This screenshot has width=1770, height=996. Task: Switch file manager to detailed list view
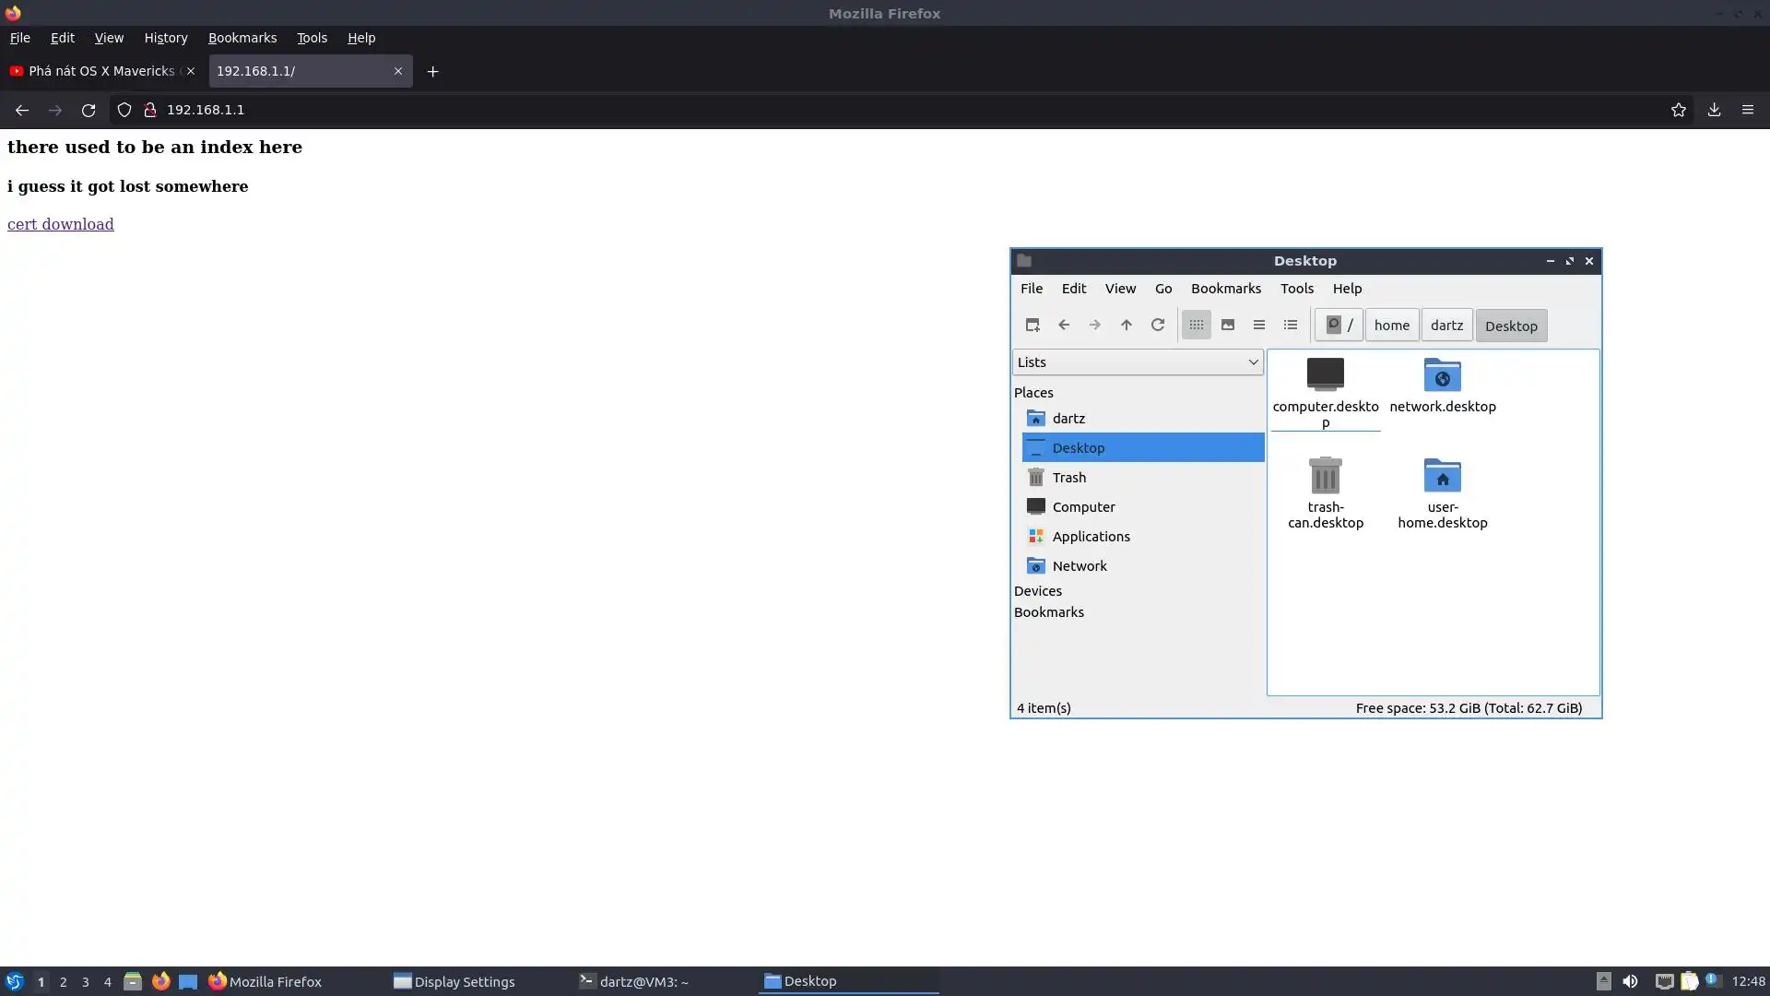pos(1290,325)
